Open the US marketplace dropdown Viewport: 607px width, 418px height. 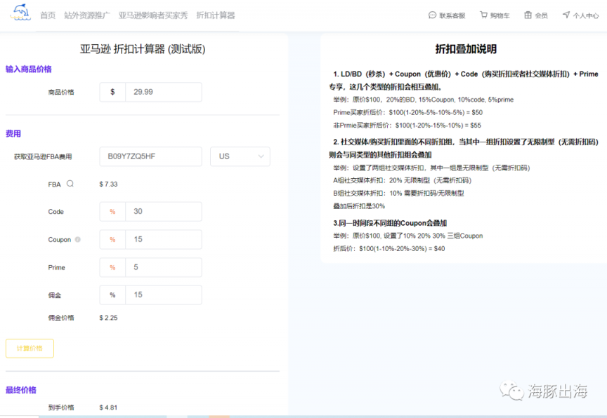coord(240,156)
